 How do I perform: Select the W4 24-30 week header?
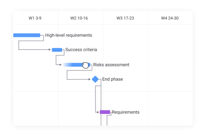pos(170,18)
